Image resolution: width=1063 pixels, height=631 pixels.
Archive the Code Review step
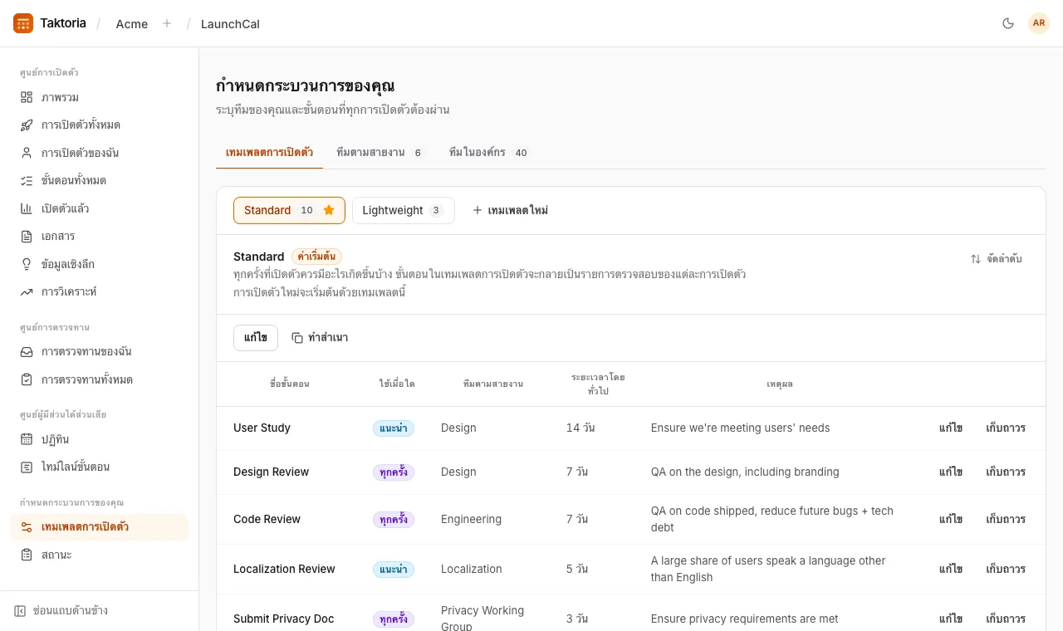tap(1006, 520)
